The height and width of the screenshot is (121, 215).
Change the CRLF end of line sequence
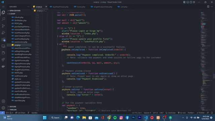pyautogui.click(x=161, y=113)
